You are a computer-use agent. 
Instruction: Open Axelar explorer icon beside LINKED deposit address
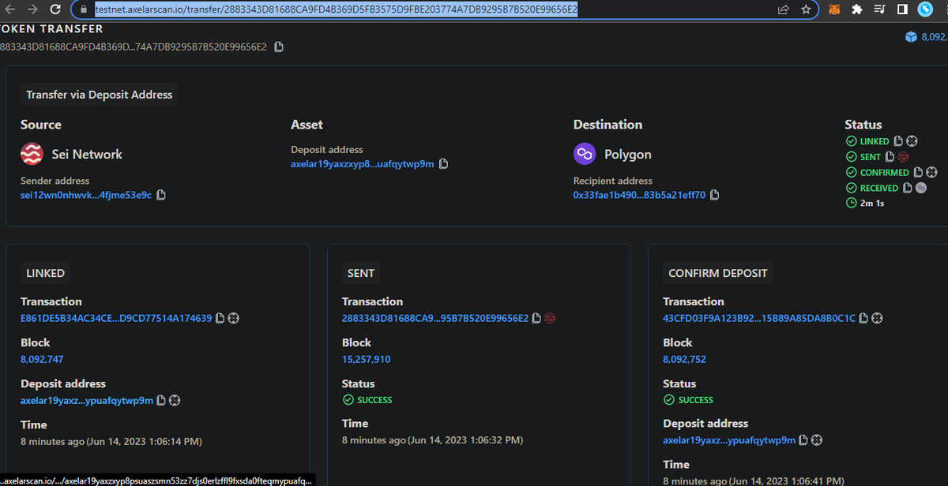point(175,400)
